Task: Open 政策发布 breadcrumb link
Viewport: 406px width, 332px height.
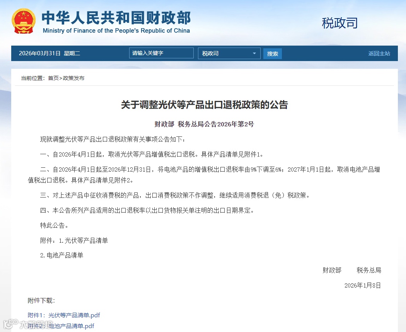Action: (x=73, y=78)
